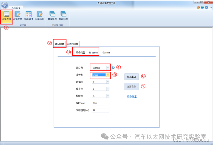Screen dimensions: 213x145
Task: Open the 停止位 dropdown showing 1
Action: tap(108, 89)
